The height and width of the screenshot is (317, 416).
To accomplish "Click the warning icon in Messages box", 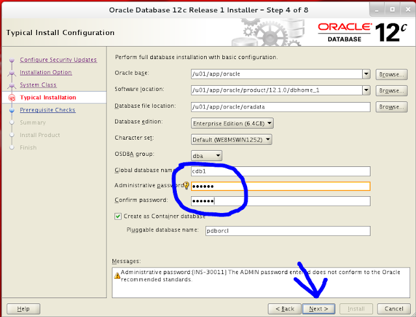I will [117, 275].
